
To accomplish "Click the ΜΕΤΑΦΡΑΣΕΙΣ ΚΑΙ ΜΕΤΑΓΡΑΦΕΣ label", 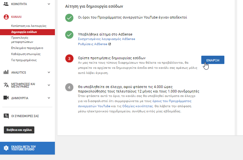I will pos(23,85).
